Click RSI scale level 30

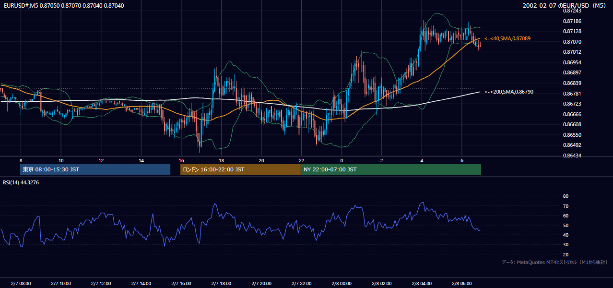click(566, 245)
